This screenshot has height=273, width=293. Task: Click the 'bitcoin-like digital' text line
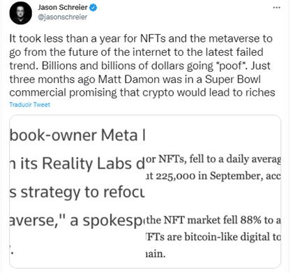213,237
